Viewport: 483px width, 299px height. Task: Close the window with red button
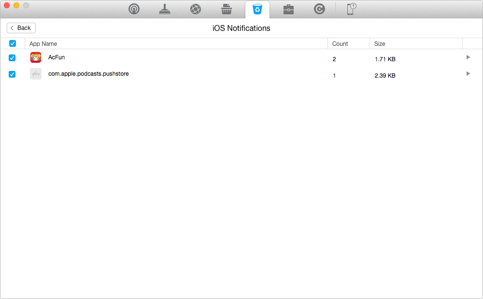coord(7,5)
